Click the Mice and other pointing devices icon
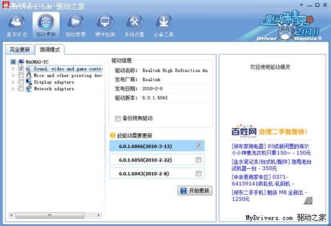 tap(28, 75)
